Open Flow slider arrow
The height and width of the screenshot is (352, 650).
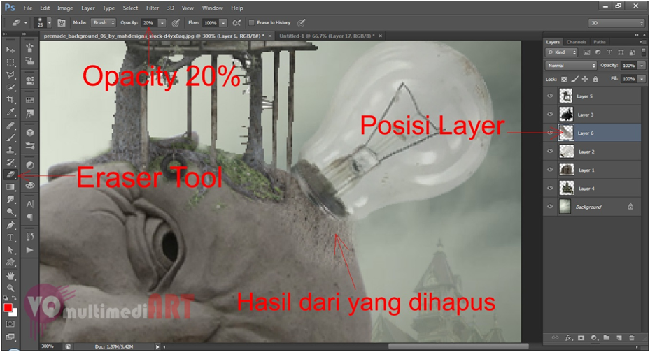[223, 23]
